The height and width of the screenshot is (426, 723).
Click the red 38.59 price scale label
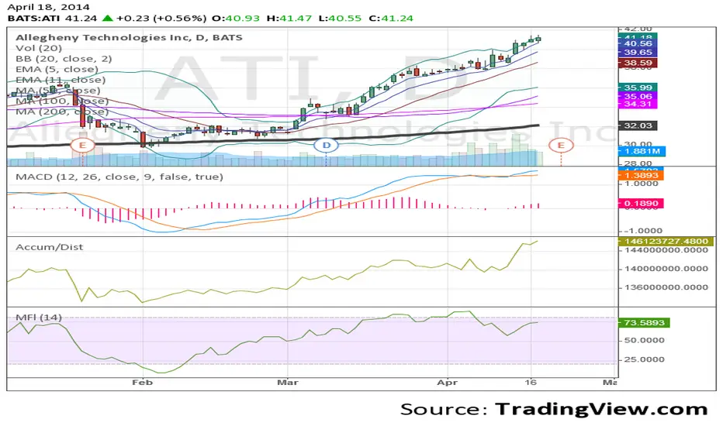[638, 63]
